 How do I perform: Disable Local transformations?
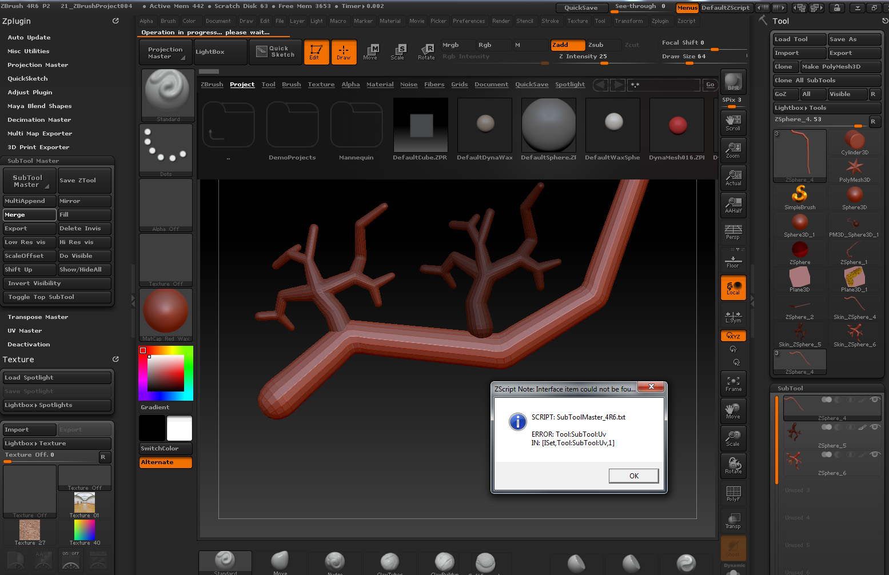(x=733, y=287)
